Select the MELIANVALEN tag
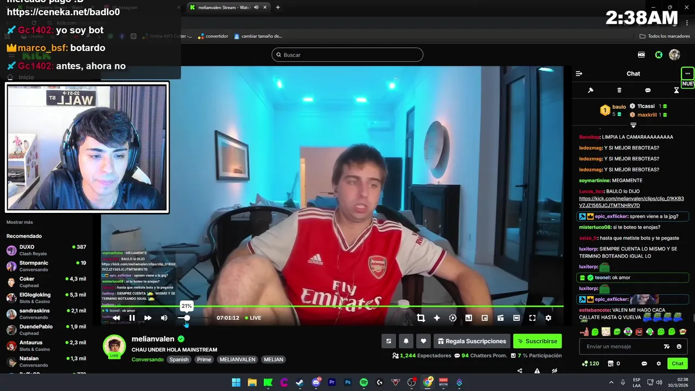This screenshot has width=695, height=391. pyautogui.click(x=237, y=360)
